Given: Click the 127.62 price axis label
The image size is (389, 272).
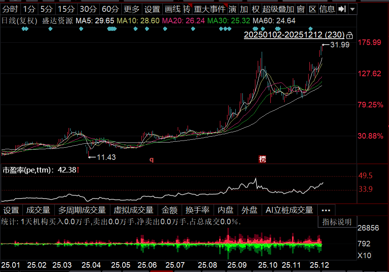Looking at the screenshot, I should coord(369,73).
